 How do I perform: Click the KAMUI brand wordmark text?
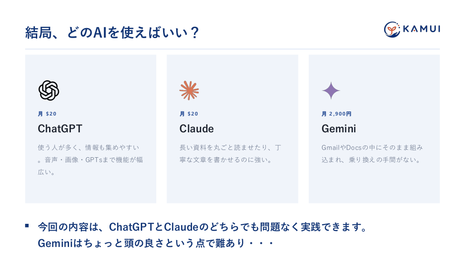click(x=421, y=29)
